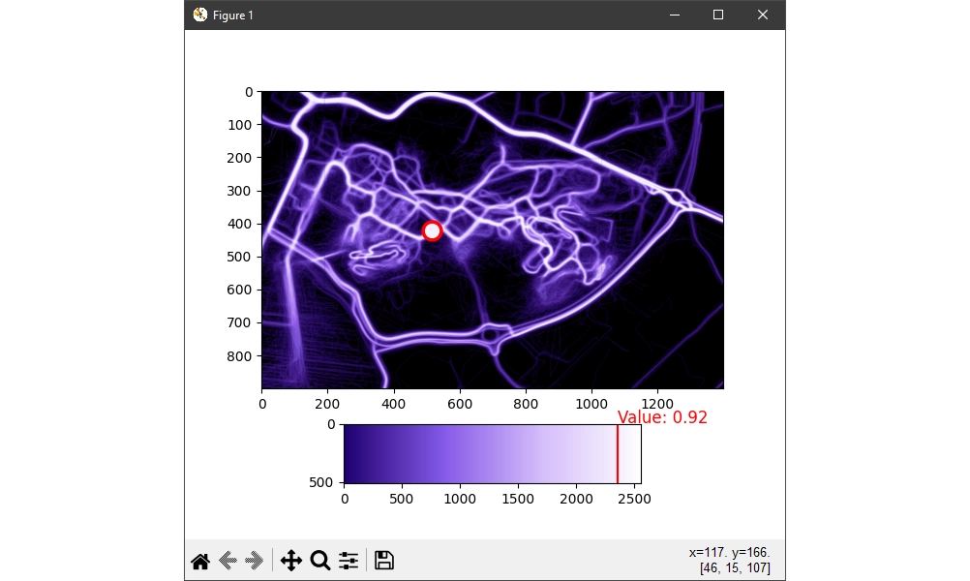Image resolution: width=970 pixels, height=581 pixels.
Task: Click the '1200' x-axis tick label under heatmap
Action: [x=657, y=399]
